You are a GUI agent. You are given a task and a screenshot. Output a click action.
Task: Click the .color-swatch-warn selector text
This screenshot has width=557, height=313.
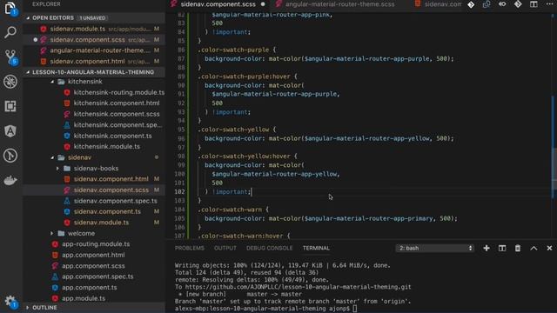(x=230, y=210)
